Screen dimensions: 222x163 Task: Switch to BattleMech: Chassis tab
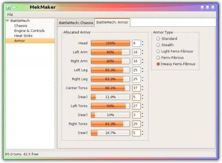pos(76,23)
